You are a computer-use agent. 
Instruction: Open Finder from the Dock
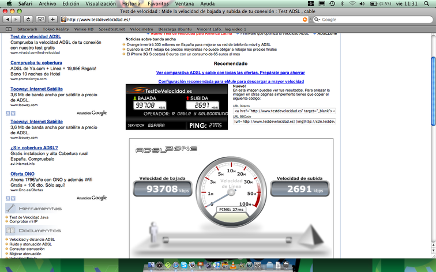pyautogui.click(x=151, y=265)
